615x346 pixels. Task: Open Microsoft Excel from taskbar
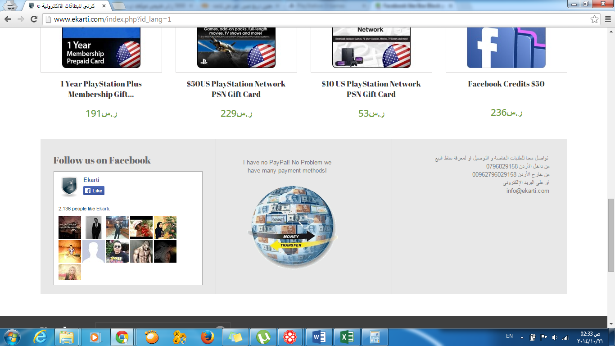(x=347, y=337)
